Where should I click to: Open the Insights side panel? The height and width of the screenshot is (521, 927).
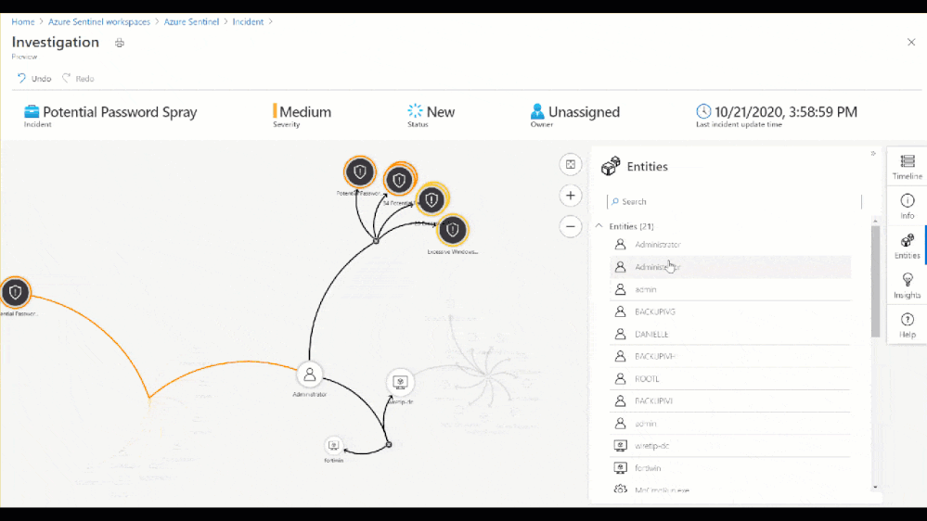pos(907,286)
